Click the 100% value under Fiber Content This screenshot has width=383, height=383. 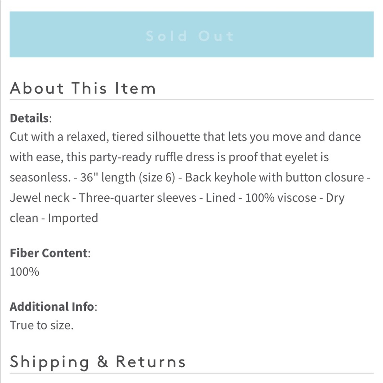point(25,272)
